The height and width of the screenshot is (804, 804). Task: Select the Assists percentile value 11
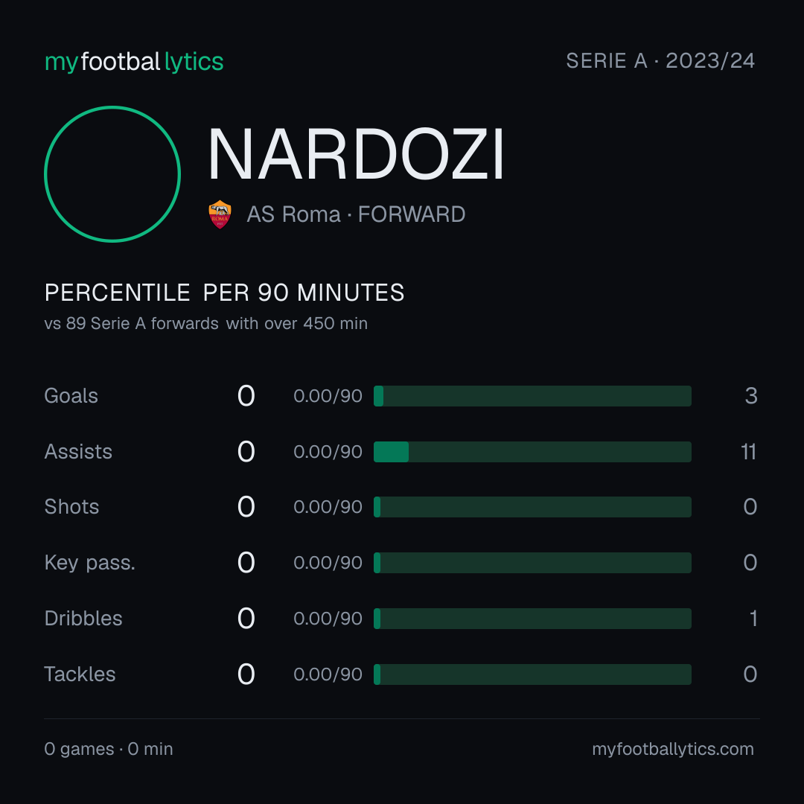tap(748, 452)
